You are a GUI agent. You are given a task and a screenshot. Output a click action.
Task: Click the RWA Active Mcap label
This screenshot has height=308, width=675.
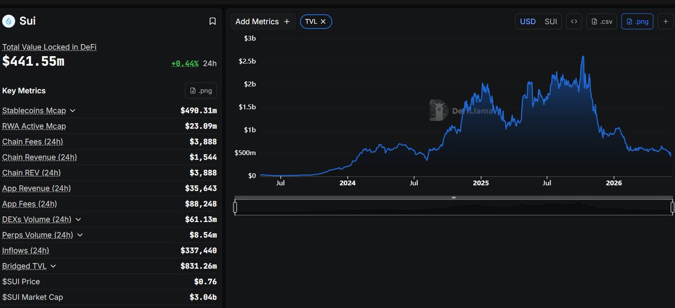coord(34,126)
